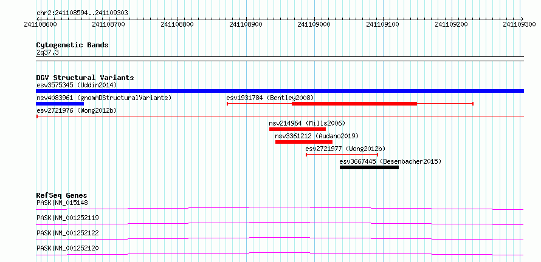Click the PASK|NM_001252119 transcript label

67,218
